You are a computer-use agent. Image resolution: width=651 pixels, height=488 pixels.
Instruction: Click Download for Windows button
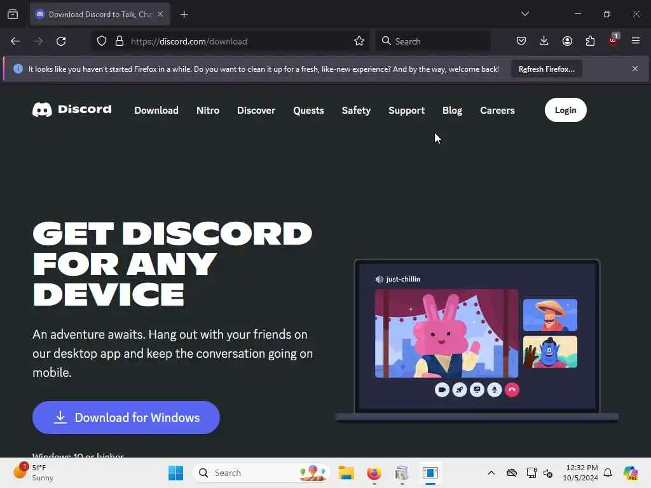pyautogui.click(x=126, y=417)
